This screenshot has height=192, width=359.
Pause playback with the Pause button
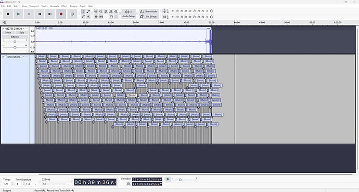point(8,14)
